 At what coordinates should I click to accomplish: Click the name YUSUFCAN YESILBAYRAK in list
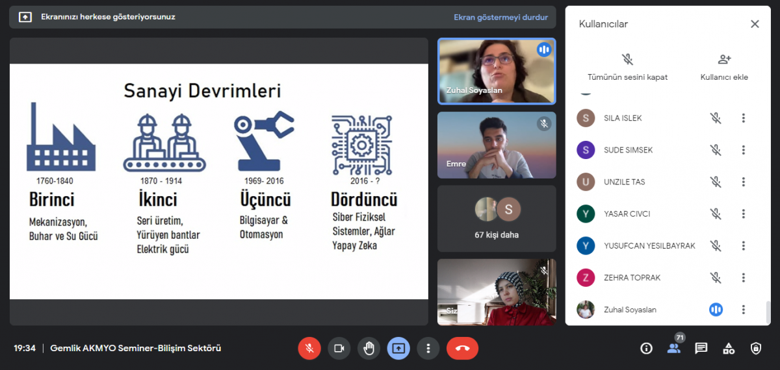[x=649, y=245]
